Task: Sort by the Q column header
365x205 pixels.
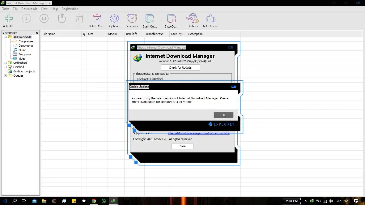Action: 84,34
